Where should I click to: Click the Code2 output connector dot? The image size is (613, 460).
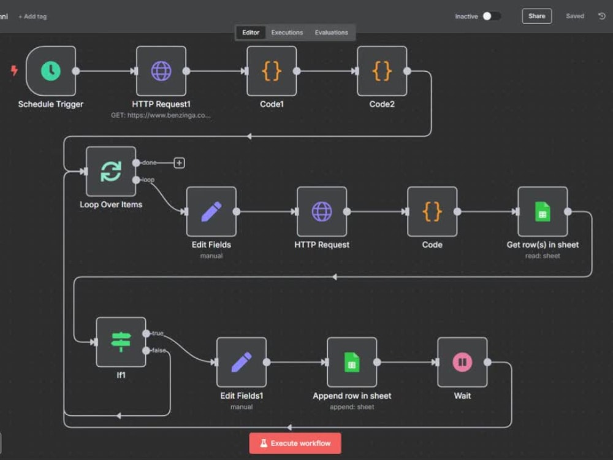point(408,71)
